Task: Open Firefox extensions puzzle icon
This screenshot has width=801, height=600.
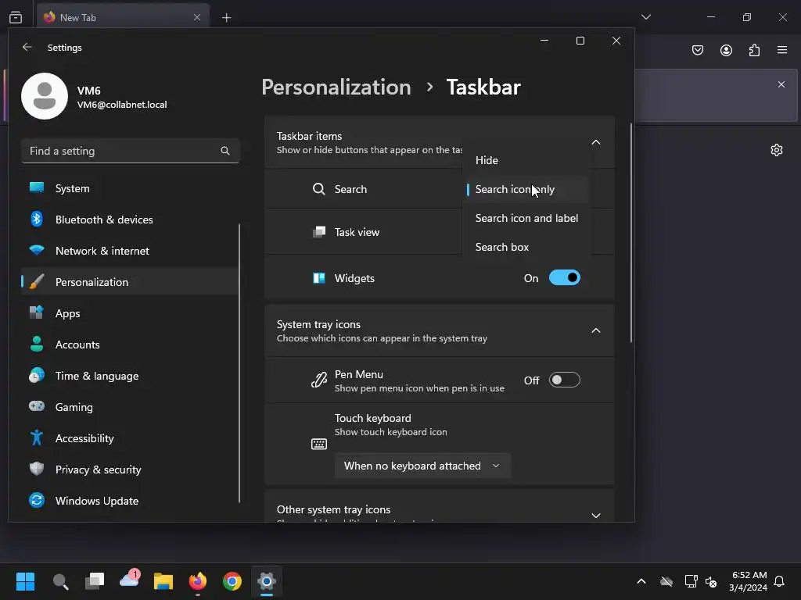Action: [754, 50]
